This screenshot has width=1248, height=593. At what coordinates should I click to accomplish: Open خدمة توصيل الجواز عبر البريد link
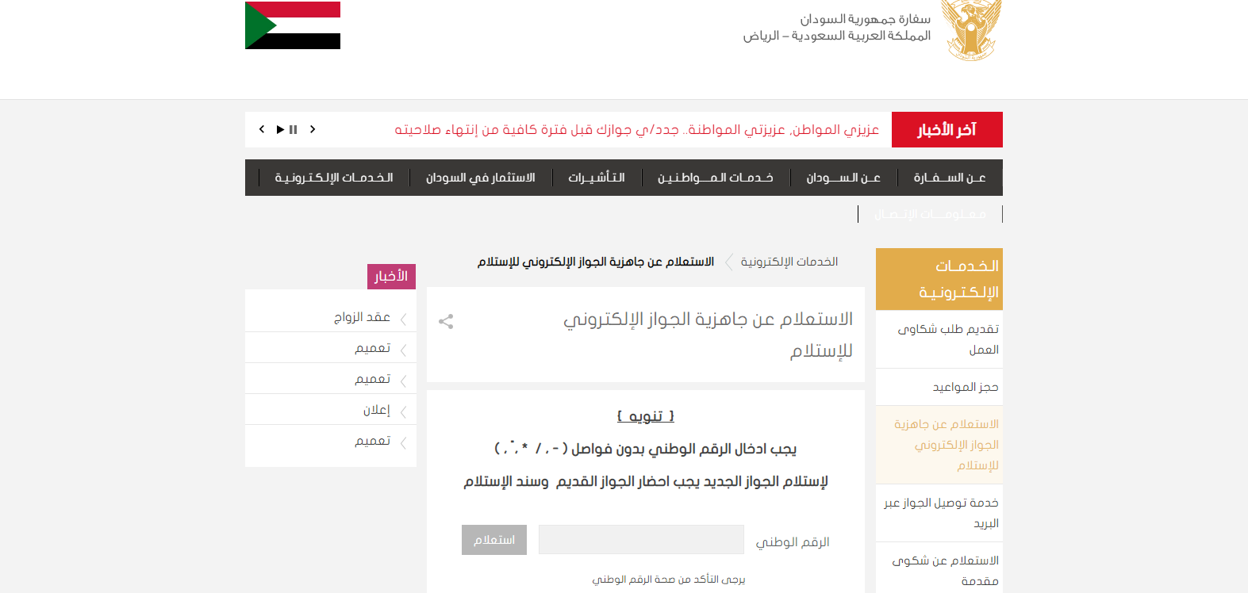(x=941, y=513)
